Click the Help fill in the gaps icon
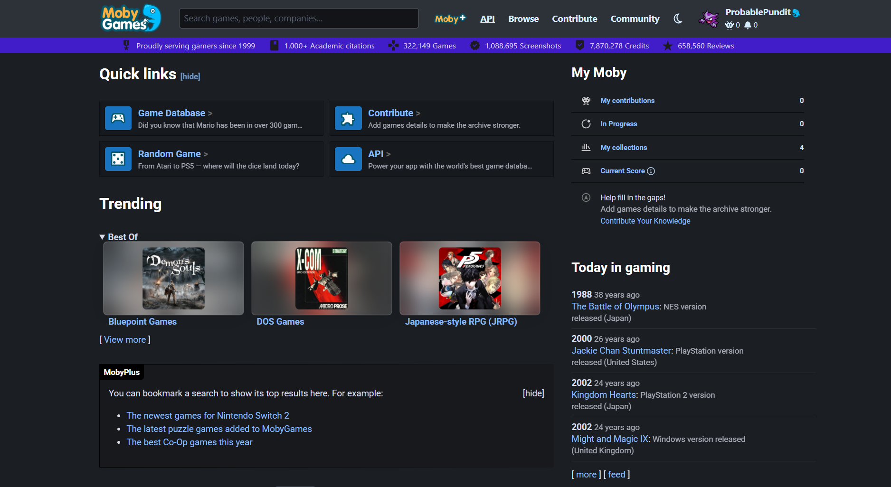This screenshot has height=487, width=891. click(x=586, y=197)
